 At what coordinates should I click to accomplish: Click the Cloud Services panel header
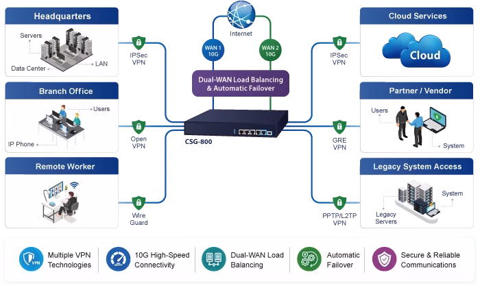click(417, 16)
